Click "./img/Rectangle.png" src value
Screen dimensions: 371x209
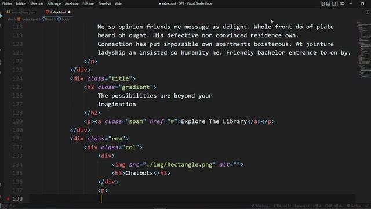pyautogui.click(x=179, y=165)
